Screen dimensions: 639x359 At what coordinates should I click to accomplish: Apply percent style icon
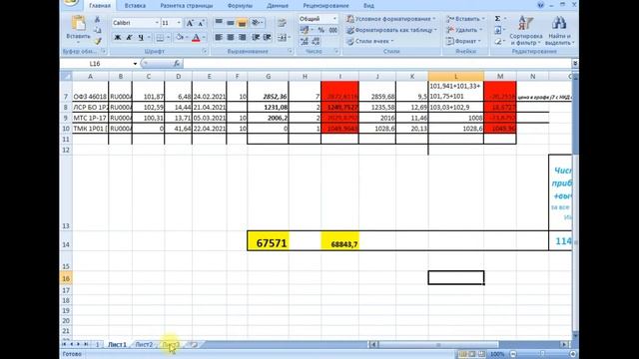[x=321, y=30]
